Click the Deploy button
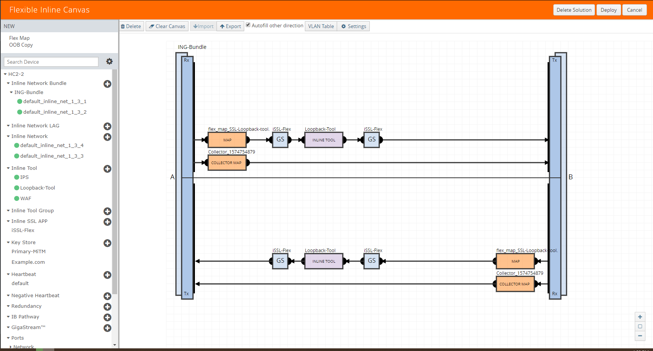Viewport: 653px width, 351px height. (609, 10)
